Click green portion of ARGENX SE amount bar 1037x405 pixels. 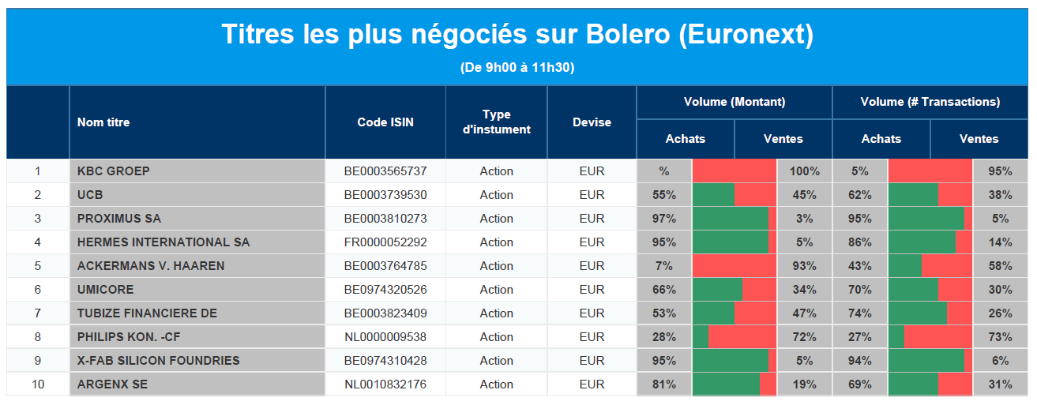(x=726, y=384)
